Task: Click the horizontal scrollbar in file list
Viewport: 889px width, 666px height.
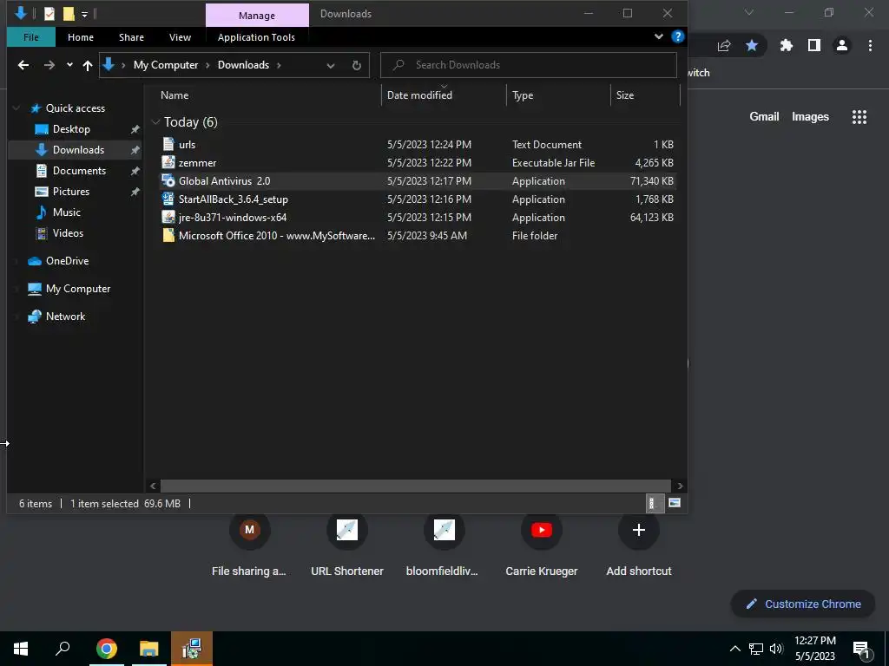Action: pyautogui.click(x=416, y=486)
